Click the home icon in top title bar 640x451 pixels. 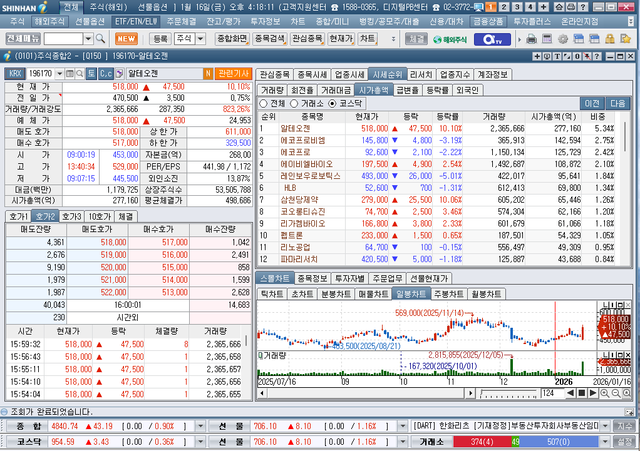click(x=559, y=7)
